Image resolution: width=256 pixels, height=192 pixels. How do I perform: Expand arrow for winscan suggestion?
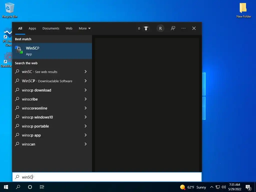(85, 144)
